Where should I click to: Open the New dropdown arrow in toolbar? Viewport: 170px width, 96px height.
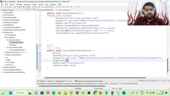click(x=3, y=7)
